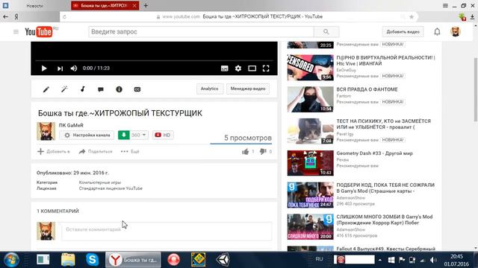Screen dimensions: 478x268
Task: Open the browser main menu icon
Action: [445, 5]
